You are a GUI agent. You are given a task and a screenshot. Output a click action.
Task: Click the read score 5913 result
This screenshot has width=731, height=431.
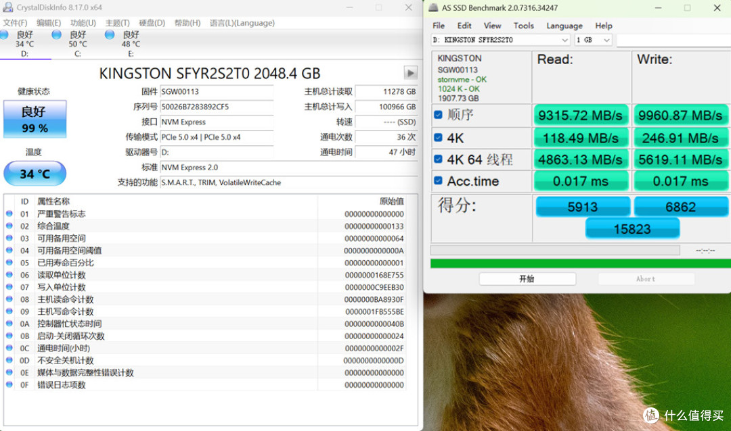(x=583, y=207)
